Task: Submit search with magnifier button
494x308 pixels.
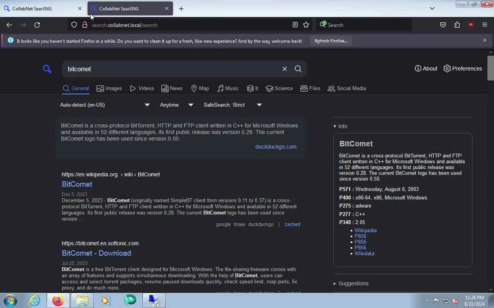Action: [298, 69]
